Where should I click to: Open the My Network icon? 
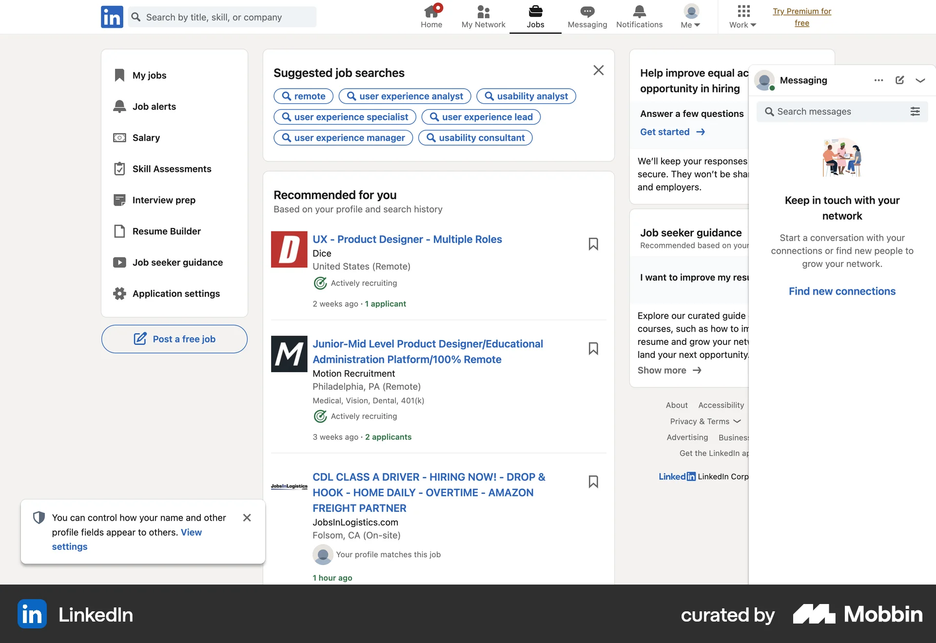click(483, 12)
